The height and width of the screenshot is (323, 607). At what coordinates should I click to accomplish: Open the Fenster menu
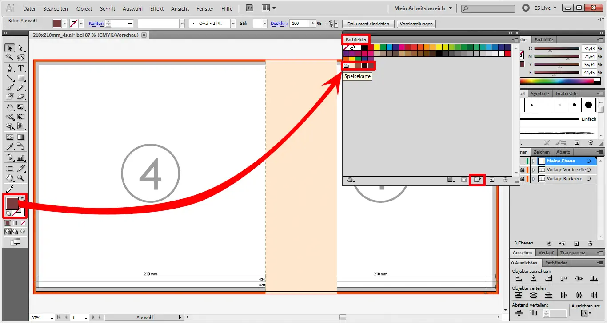204,8
